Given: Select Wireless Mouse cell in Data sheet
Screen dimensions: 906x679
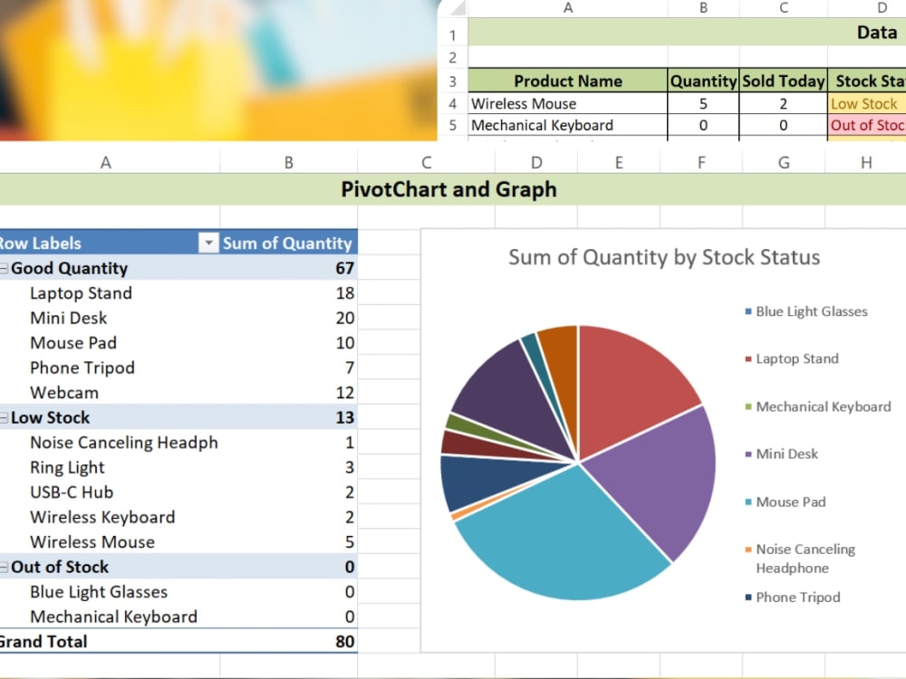Looking at the screenshot, I should pyautogui.click(x=567, y=103).
